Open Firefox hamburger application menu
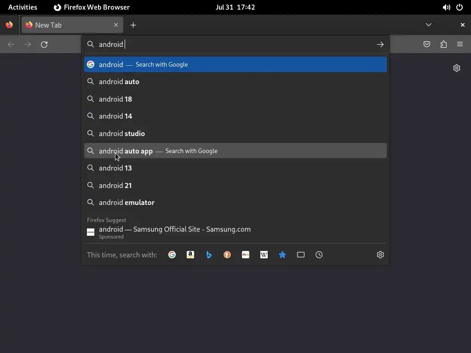 460,44
